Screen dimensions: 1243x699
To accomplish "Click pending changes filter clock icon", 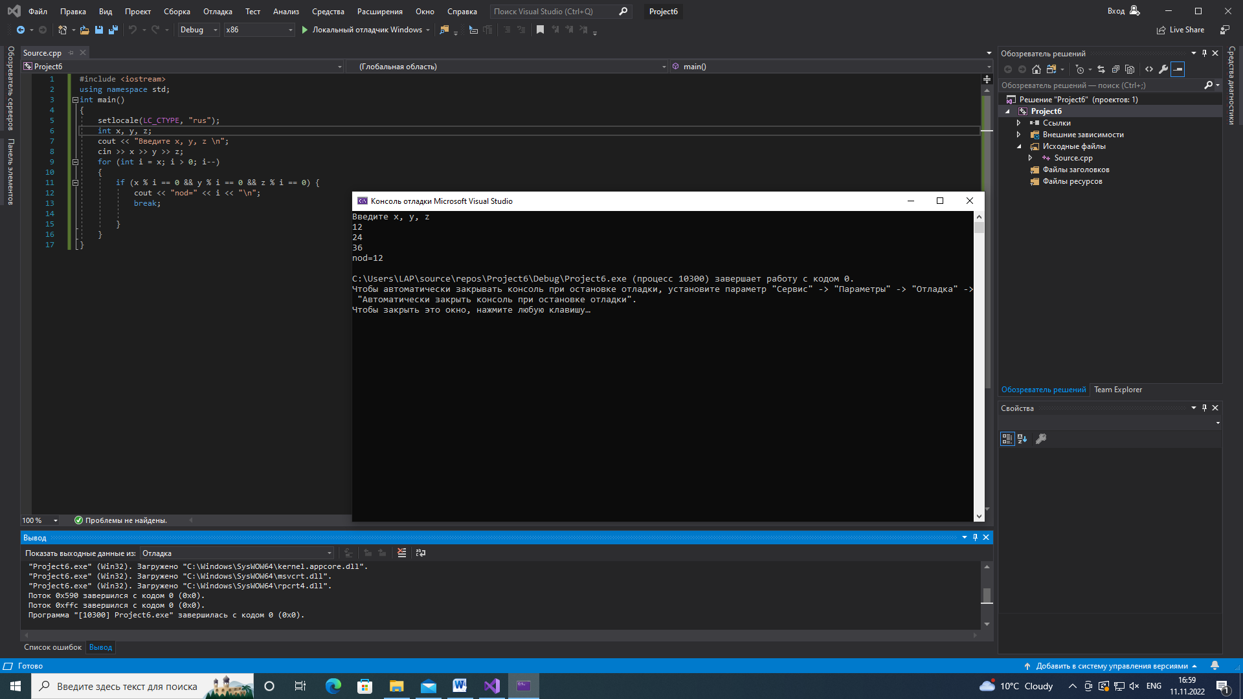I will click(1079, 69).
